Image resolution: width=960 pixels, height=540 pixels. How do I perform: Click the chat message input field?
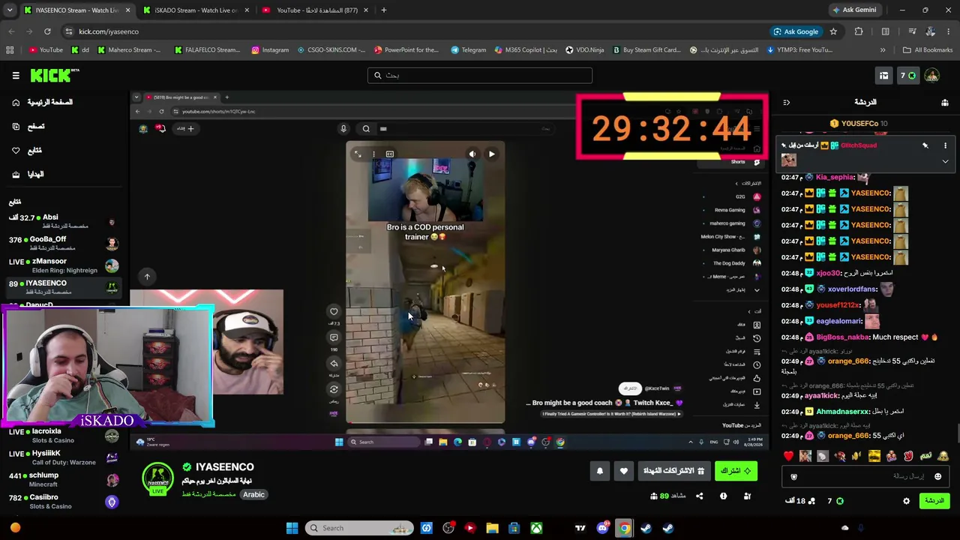(865, 476)
